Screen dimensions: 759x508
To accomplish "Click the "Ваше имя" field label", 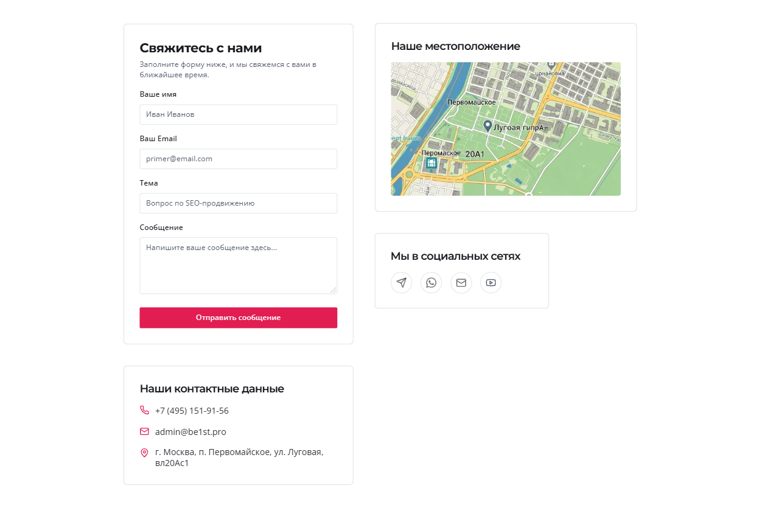I will pyautogui.click(x=158, y=94).
